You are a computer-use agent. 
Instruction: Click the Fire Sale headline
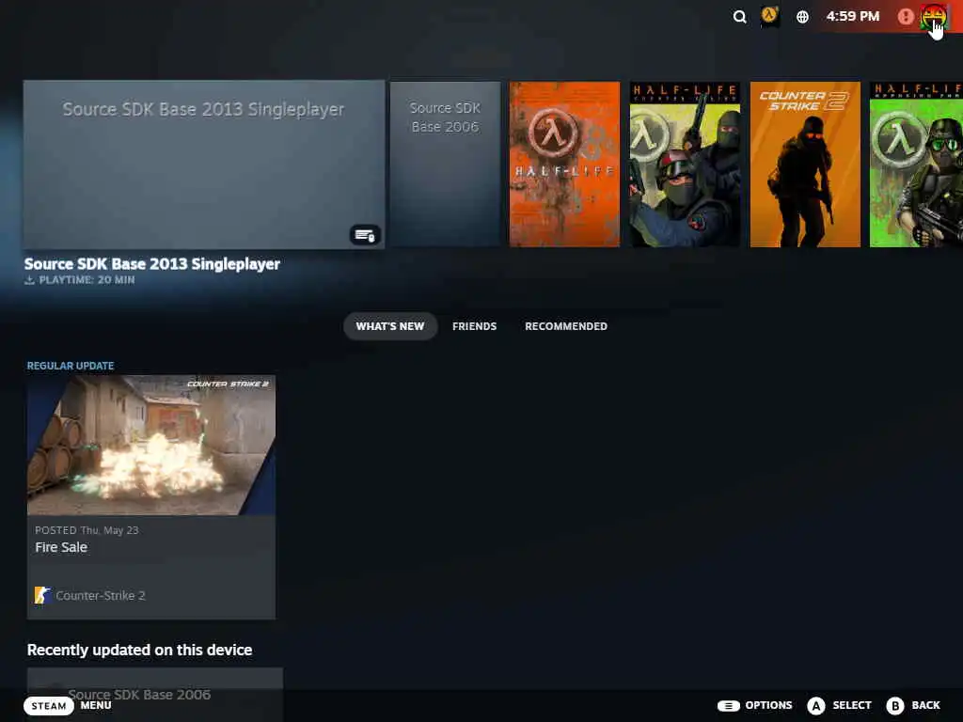click(x=61, y=547)
